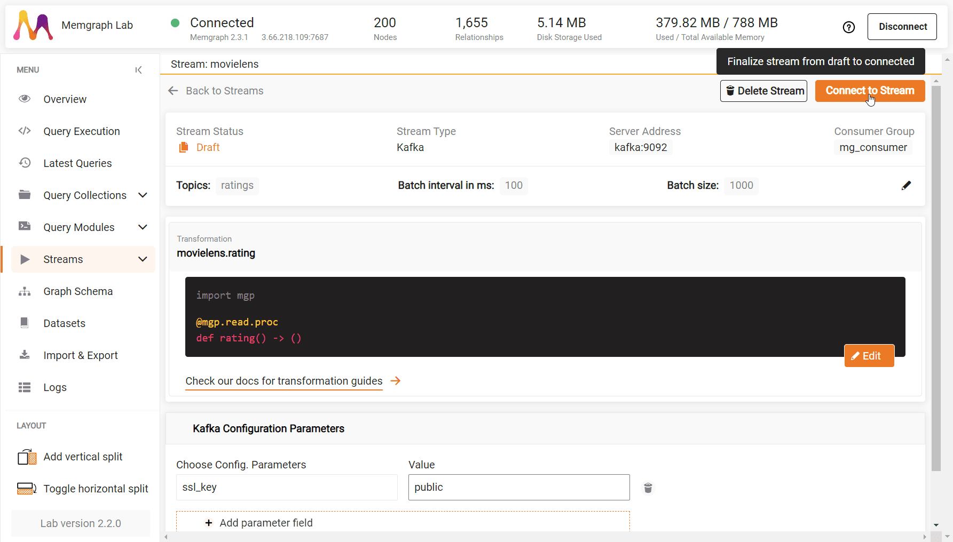Click the server address 3.66.218.109:7687

coord(295,37)
